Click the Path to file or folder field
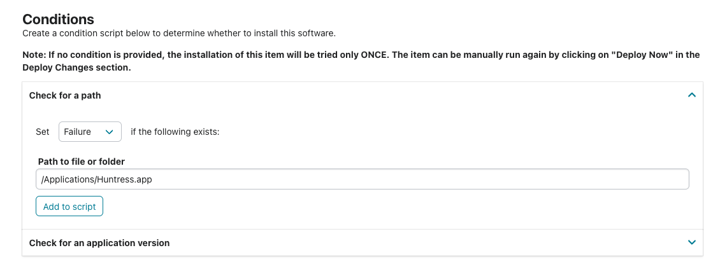 pyautogui.click(x=362, y=179)
